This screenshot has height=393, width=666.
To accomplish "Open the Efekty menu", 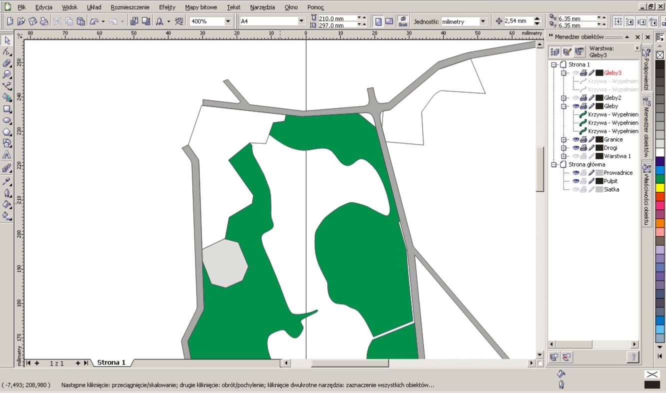I will pos(167,7).
